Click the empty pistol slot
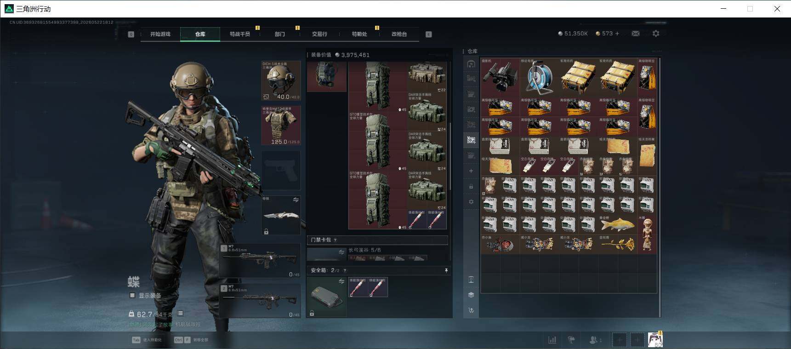 tap(281, 170)
